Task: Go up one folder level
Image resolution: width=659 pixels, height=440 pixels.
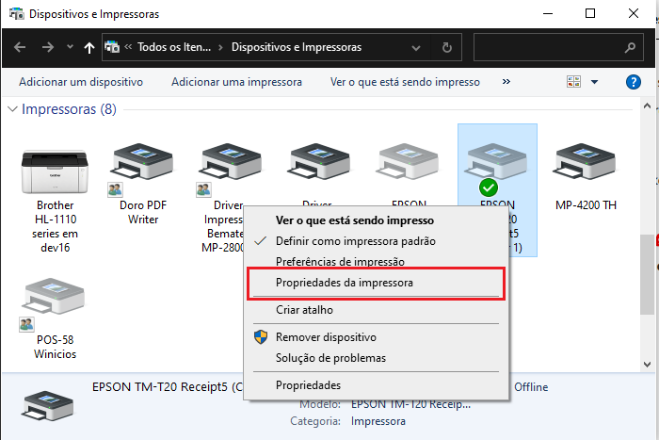Action: (x=89, y=47)
